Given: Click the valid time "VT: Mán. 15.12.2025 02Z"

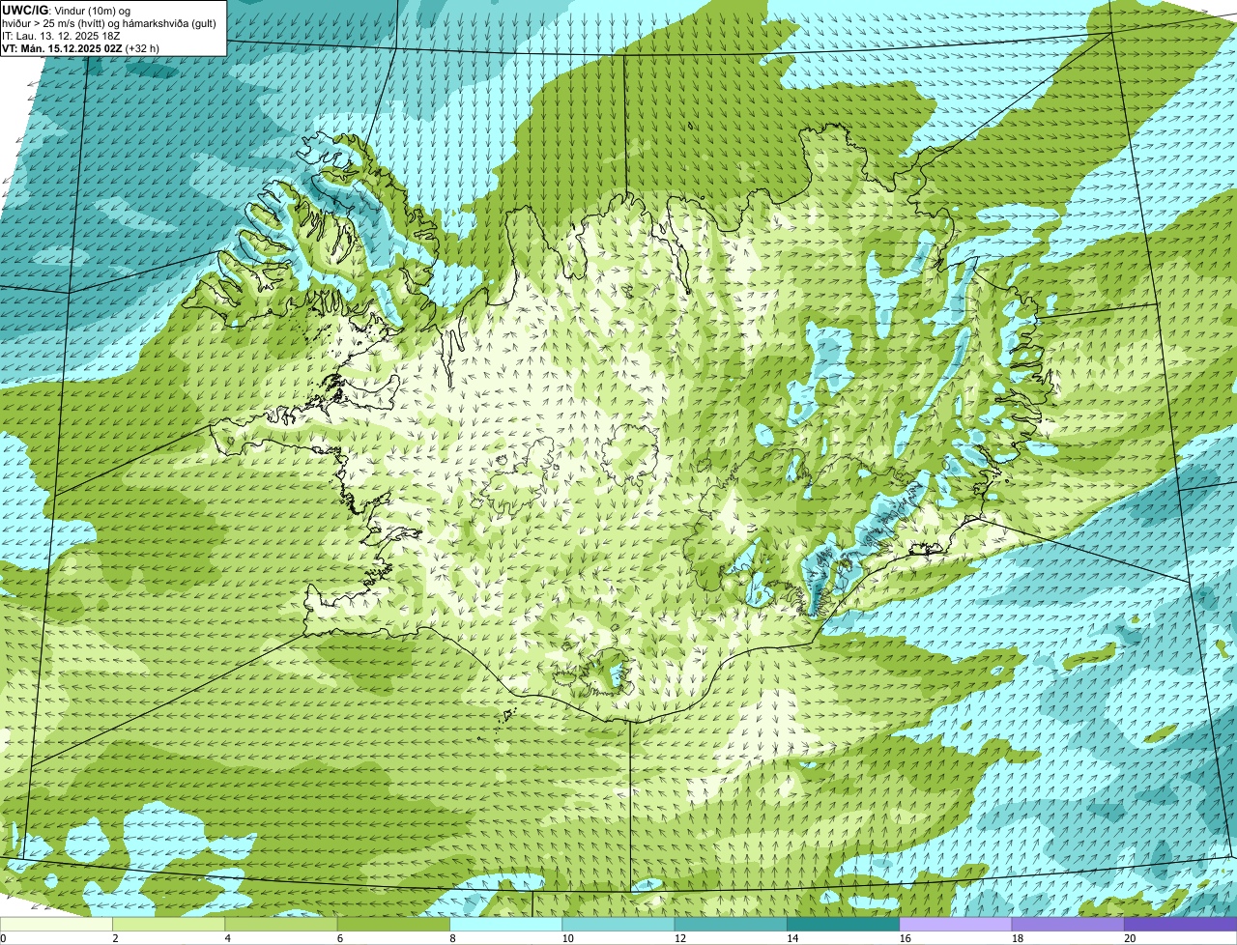Looking at the screenshot, I should pos(62,47).
